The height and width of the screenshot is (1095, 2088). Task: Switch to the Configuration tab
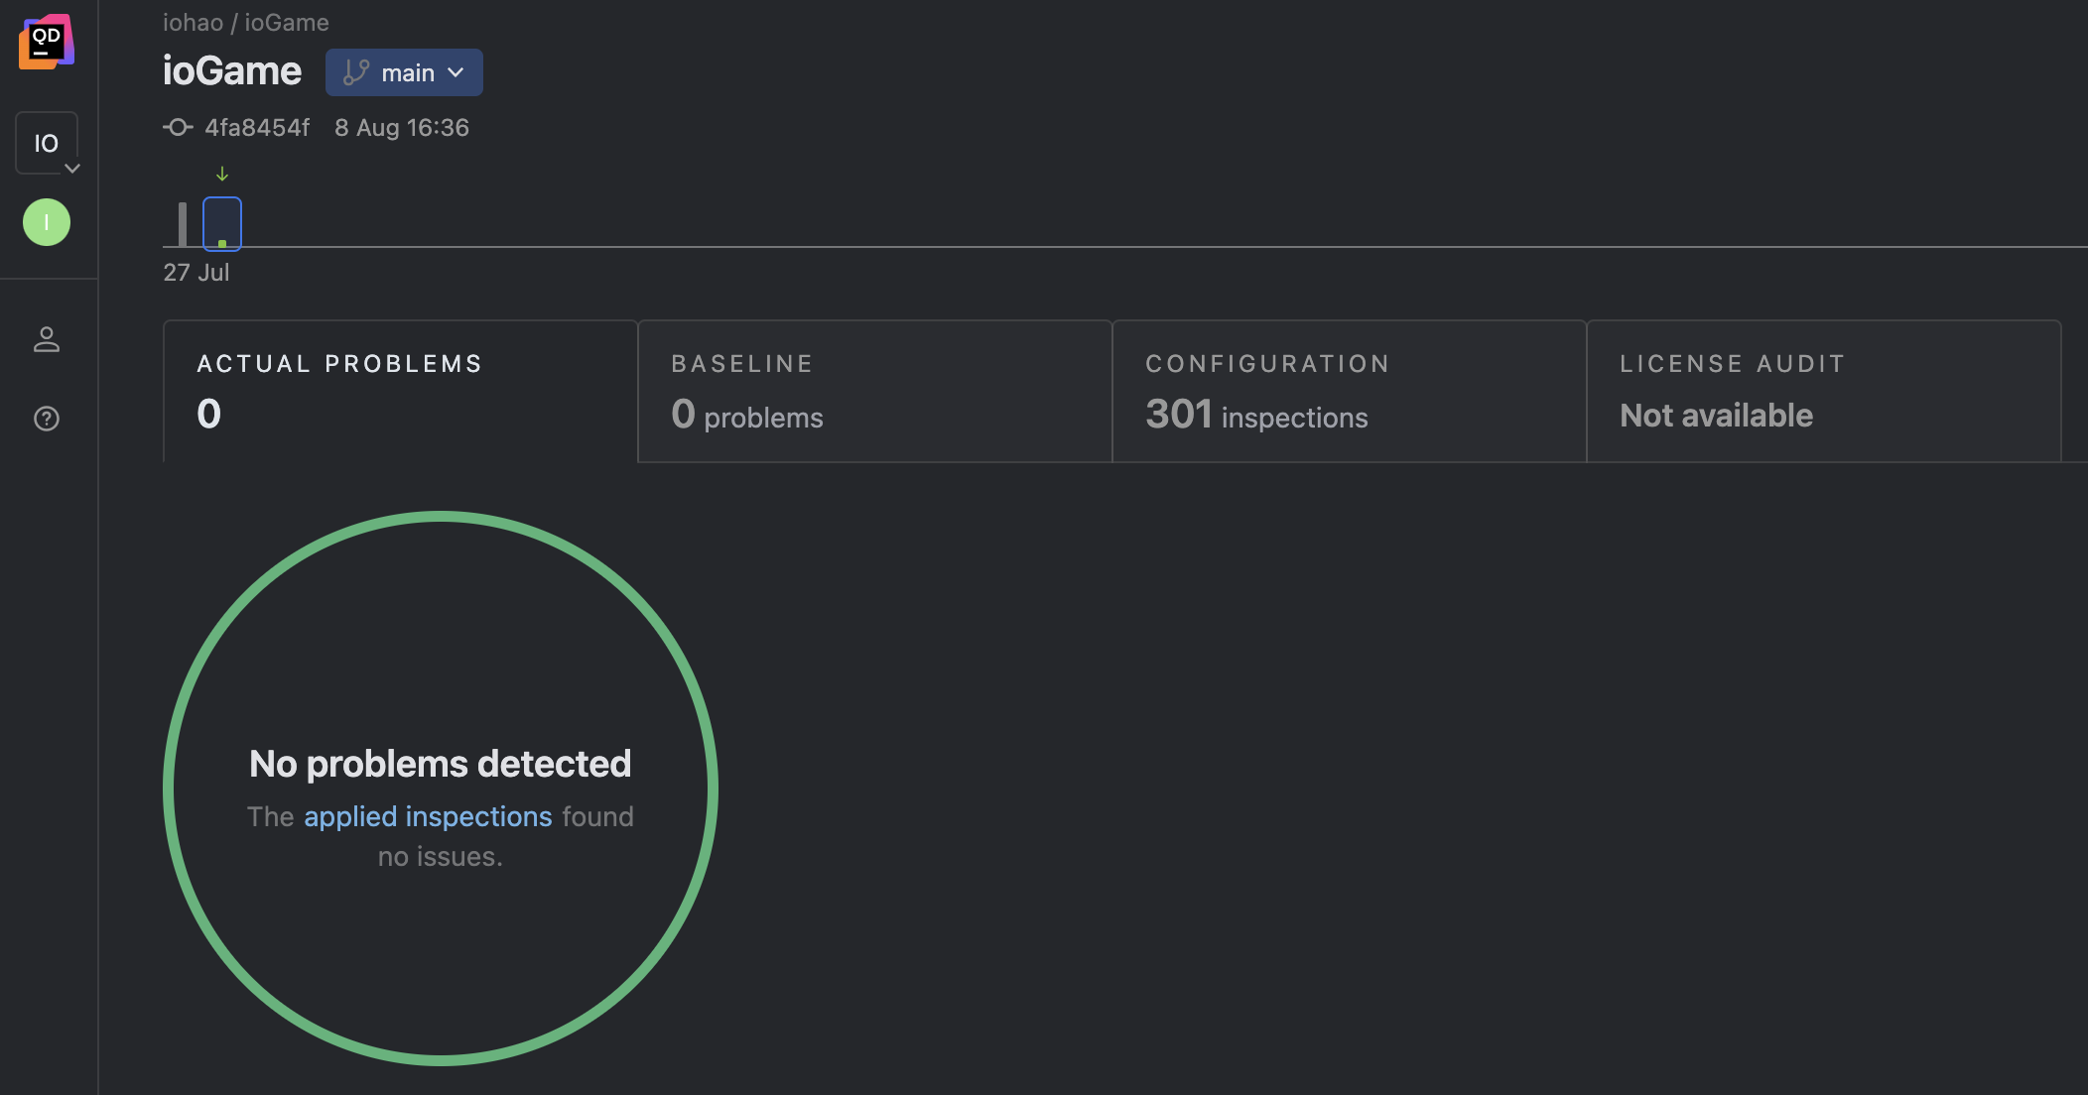1349,391
